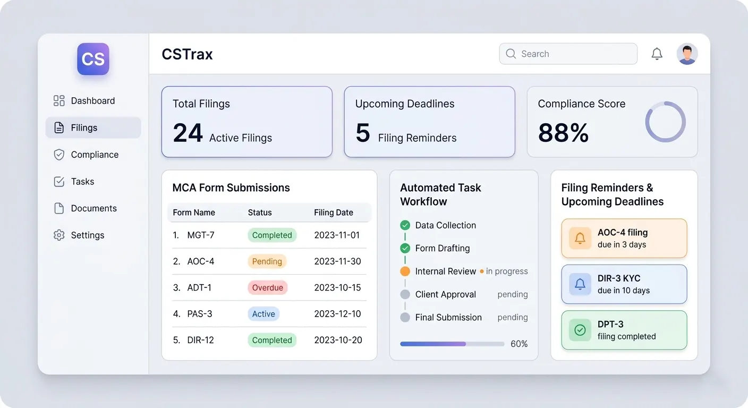Click the bell icon on AOC-4 reminder
748x408 pixels.
pyautogui.click(x=580, y=239)
